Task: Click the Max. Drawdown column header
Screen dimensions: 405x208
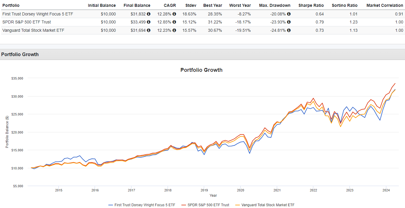Action: pos(275,5)
